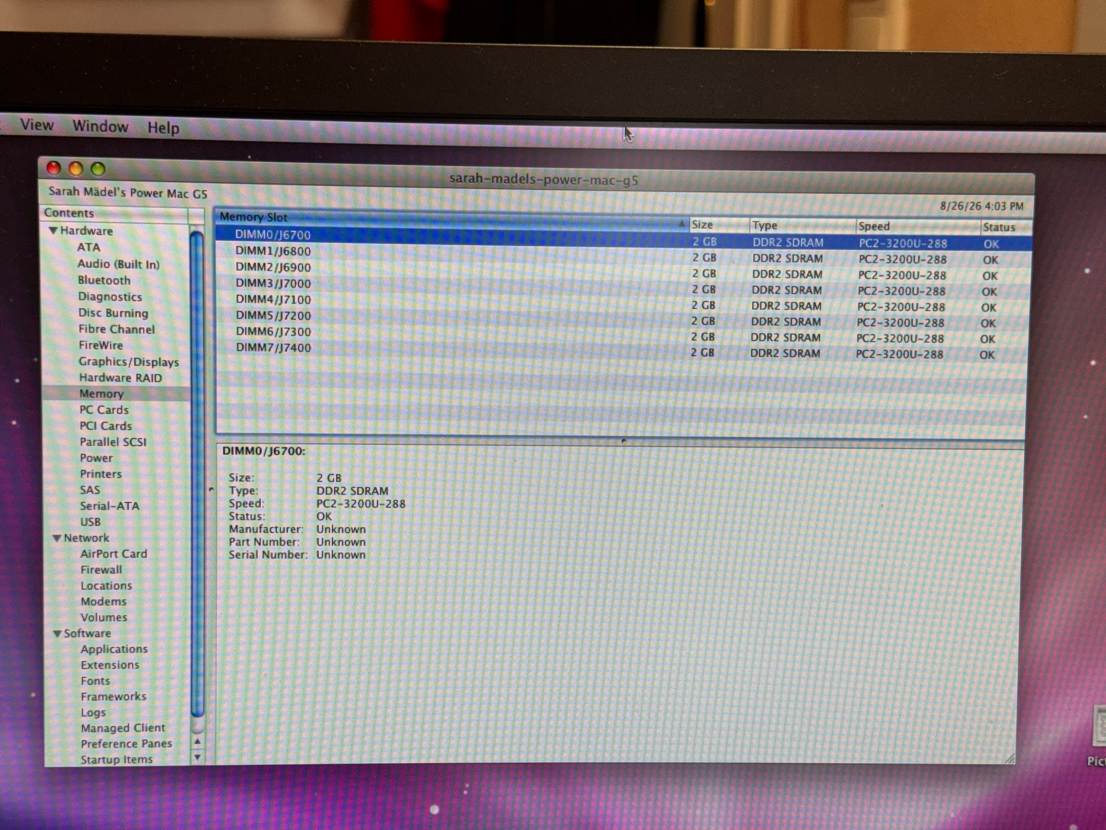Collapse the Network section triangle
This screenshot has height=830, width=1106.
click(x=57, y=538)
